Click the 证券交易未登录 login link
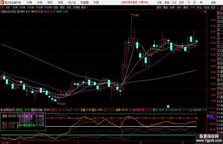The height and width of the screenshot is (144, 223). [x=129, y=2]
